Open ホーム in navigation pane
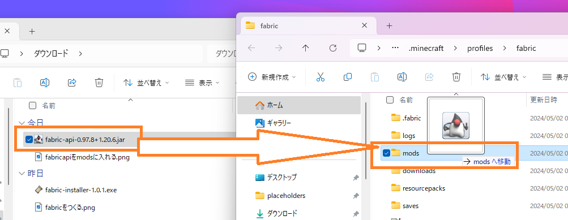The width and height of the screenshot is (568, 220). (299, 105)
